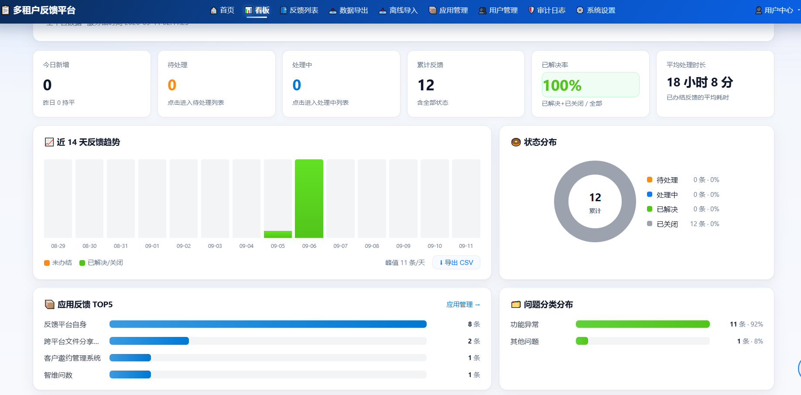This screenshot has height=395, width=801.
Task: Click the orange swatch beside 待处理 in status legend
Action: (x=650, y=180)
